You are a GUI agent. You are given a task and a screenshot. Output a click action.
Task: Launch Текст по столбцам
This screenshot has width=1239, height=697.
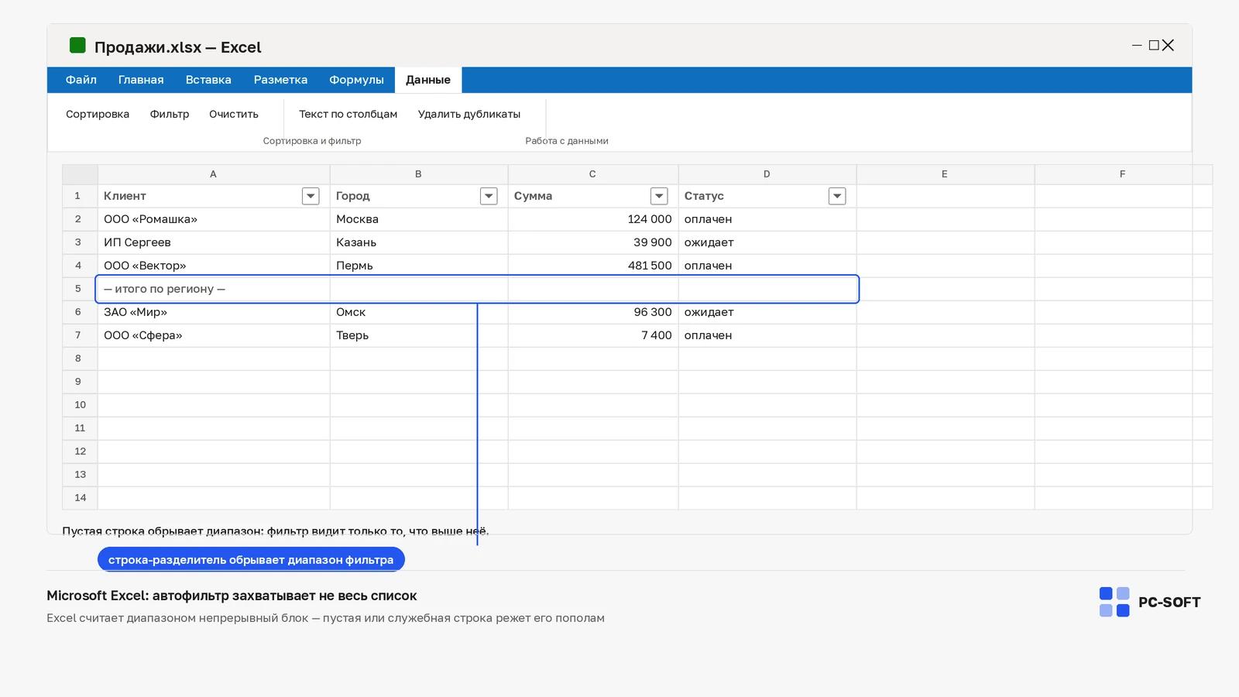click(x=348, y=114)
